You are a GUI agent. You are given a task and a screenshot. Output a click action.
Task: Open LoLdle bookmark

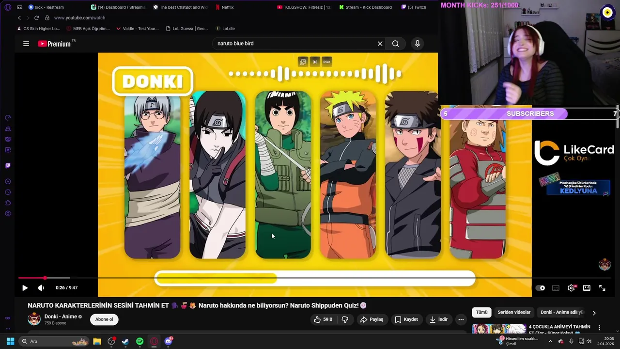click(x=225, y=29)
